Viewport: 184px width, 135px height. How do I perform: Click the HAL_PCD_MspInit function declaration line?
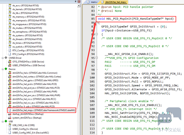point(136,19)
